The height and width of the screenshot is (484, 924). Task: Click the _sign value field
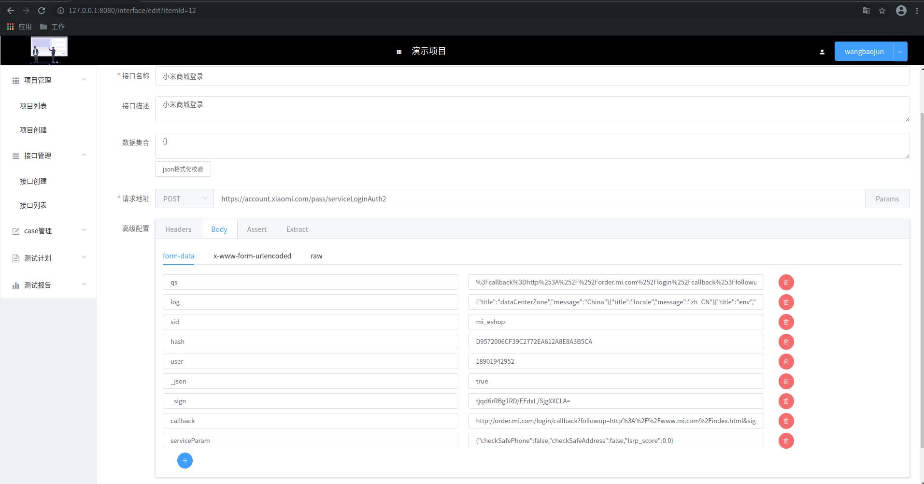pyautogui.click(x=616, y=401)
